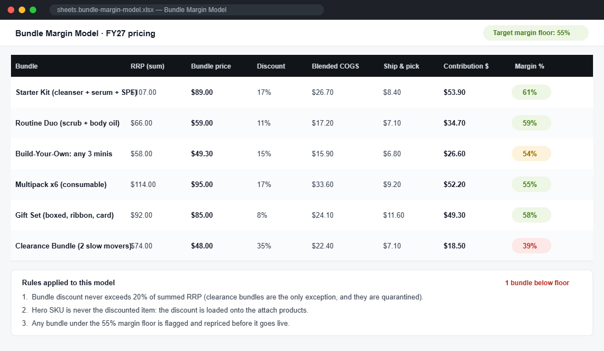Click the RRP (sum) column header
The height and width of the screenshot is (351, 604).
(148, 66)
